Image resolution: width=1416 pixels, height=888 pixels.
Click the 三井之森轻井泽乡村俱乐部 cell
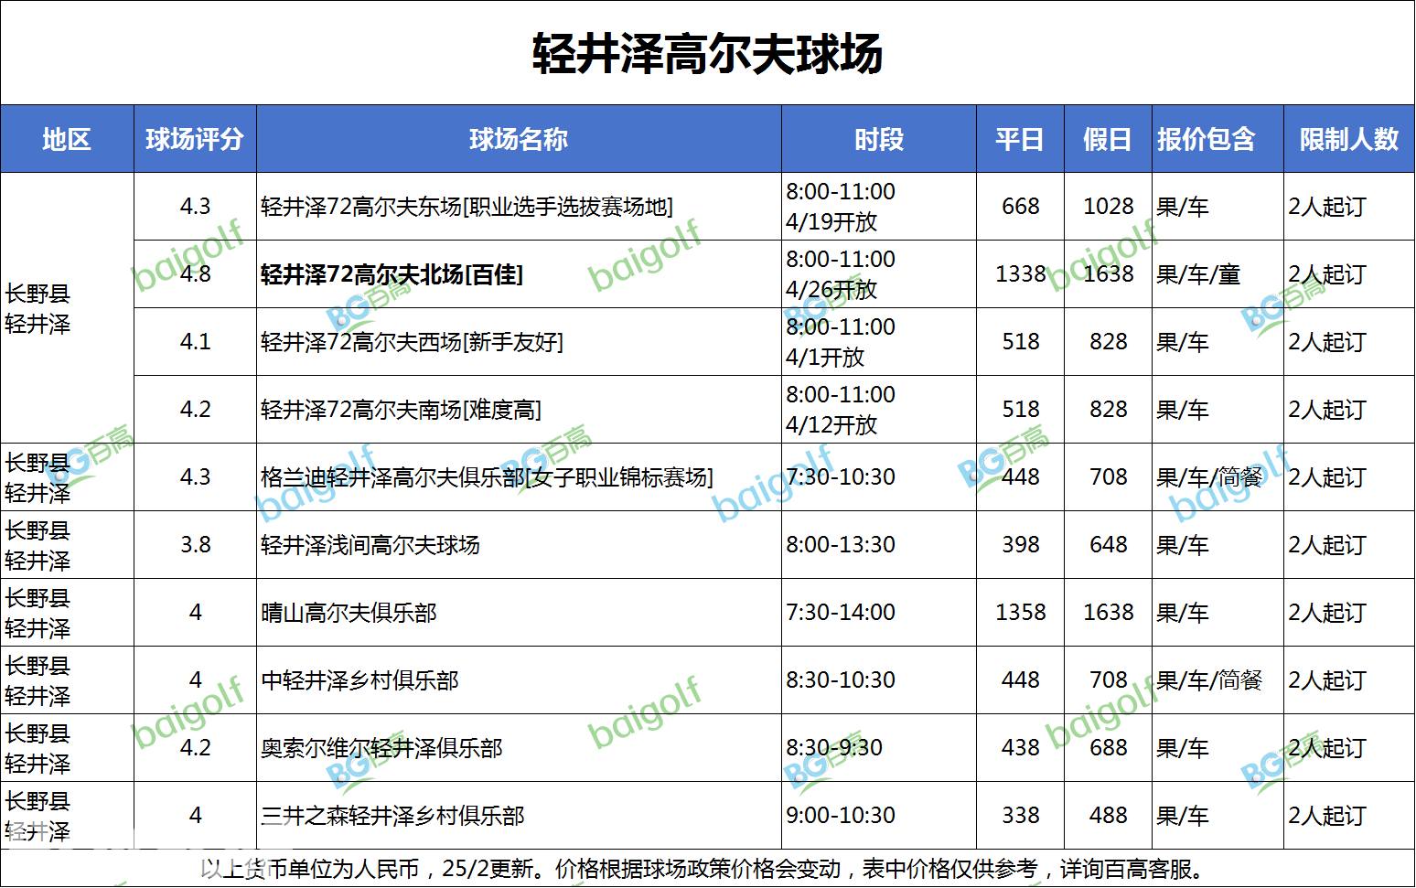point(392,816)
